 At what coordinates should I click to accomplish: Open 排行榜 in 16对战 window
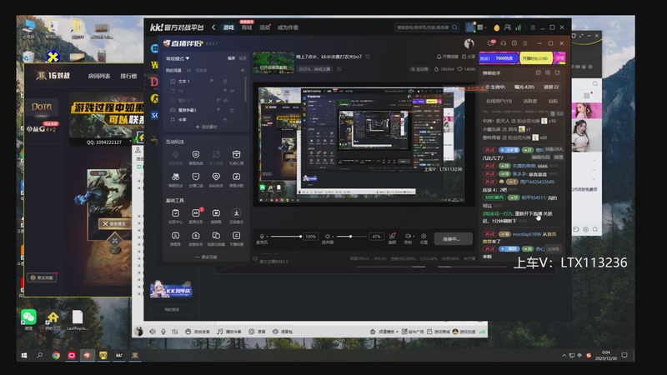[x=128, y=76]
